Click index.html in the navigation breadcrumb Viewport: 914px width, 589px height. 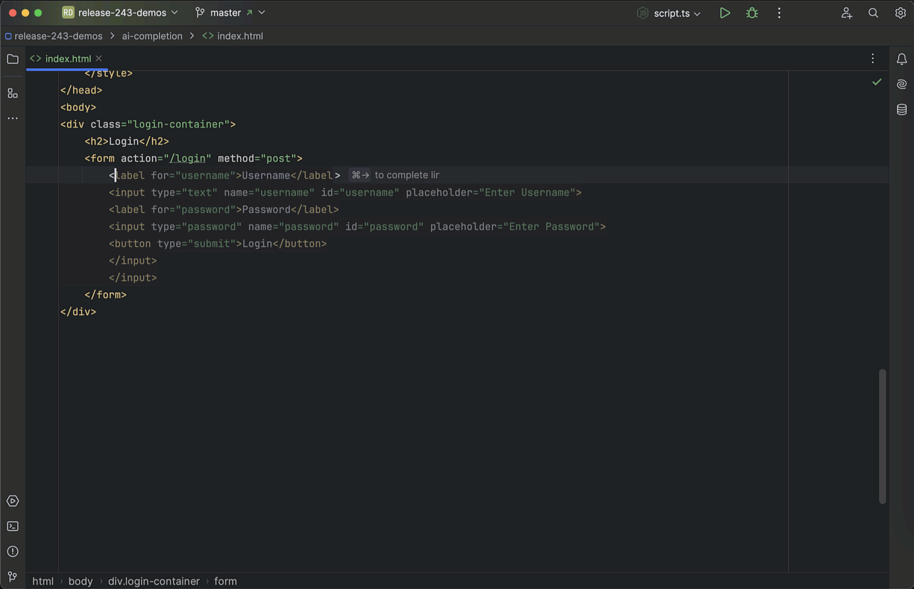pos(233,36)
